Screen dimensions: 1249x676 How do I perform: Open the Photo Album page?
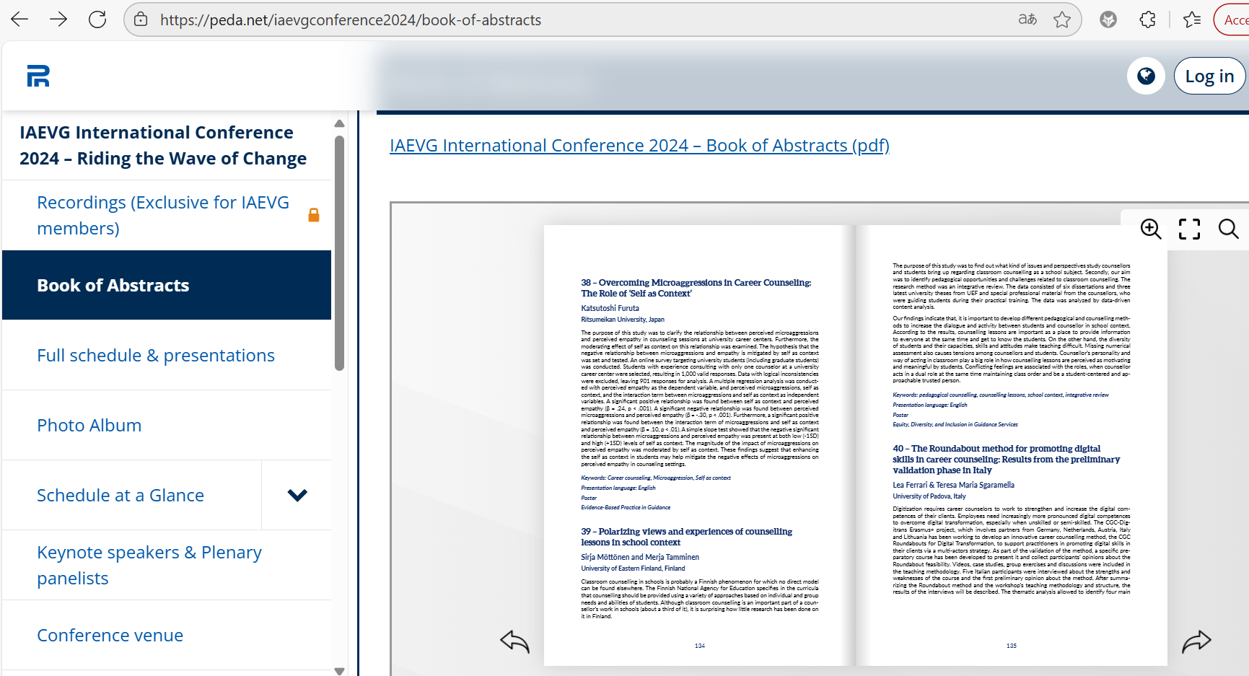[x=89, y=425]
